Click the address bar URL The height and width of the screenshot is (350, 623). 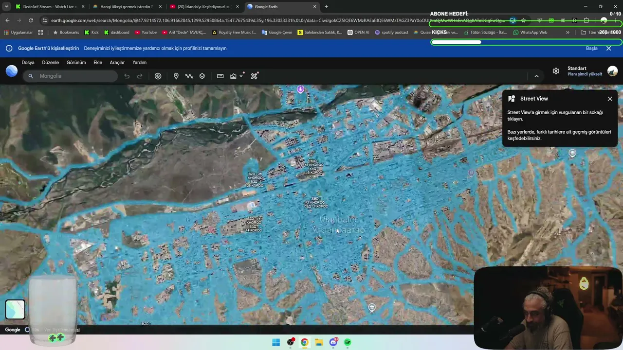pos(277,20)
